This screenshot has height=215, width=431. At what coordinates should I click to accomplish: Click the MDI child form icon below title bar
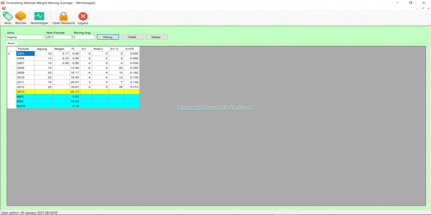pos(4,8)
